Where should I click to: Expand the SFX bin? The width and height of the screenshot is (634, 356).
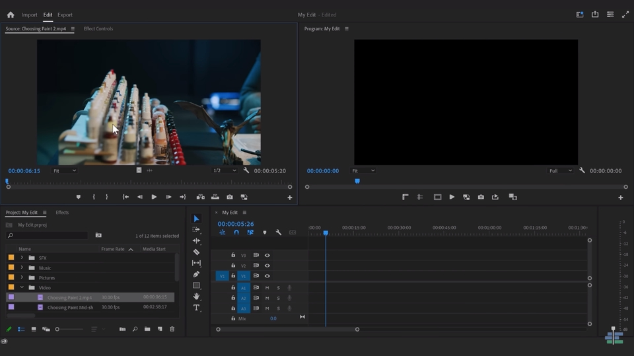pos(22,258)
